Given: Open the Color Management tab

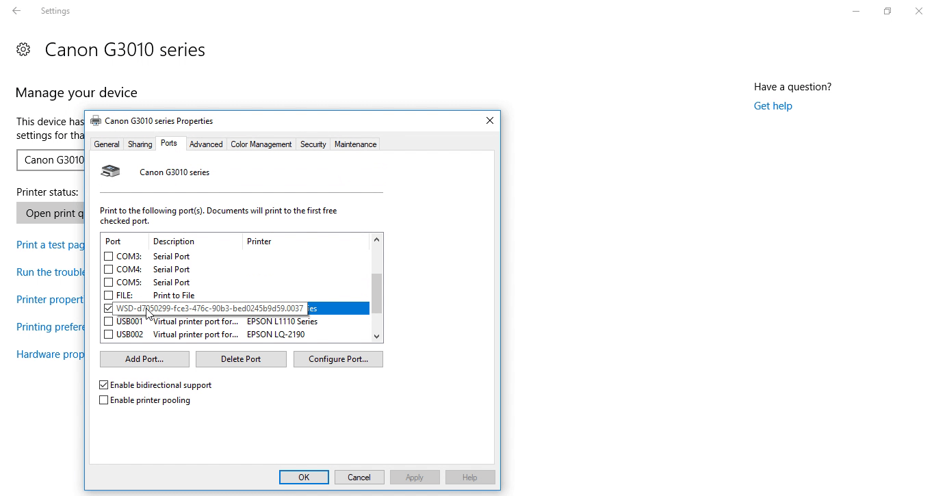Looking at the screenshot, I should tap(261, 144).
